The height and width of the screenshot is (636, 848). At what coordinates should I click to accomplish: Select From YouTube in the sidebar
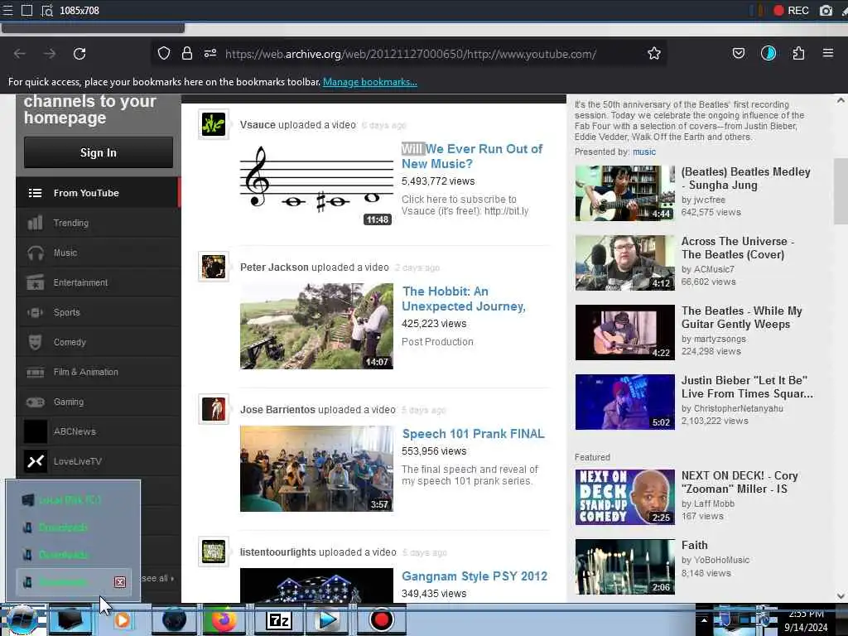point(98,192)
